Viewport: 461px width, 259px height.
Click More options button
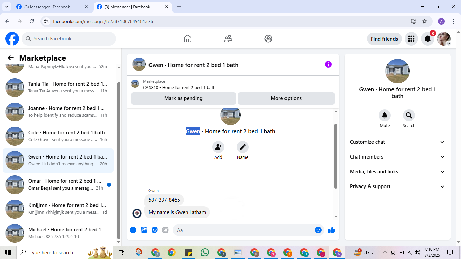coord(286,98)
